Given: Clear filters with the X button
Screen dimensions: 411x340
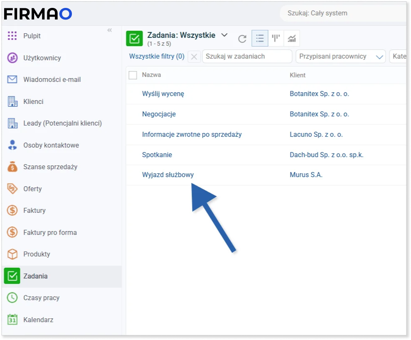Looking at the screenshot, I should click(x=194, y=57).
